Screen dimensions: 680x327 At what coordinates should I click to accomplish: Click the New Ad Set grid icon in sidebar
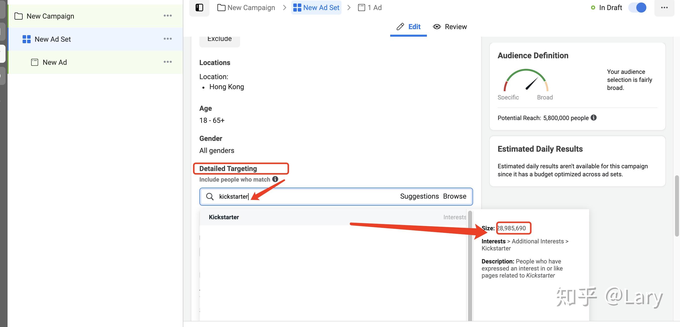tap(26, 39)
